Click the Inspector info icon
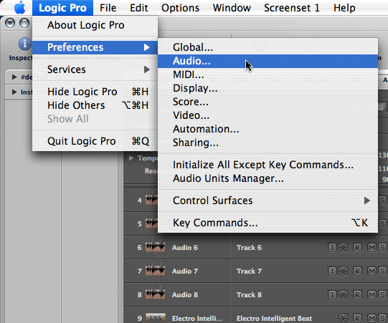 [25, 44]
